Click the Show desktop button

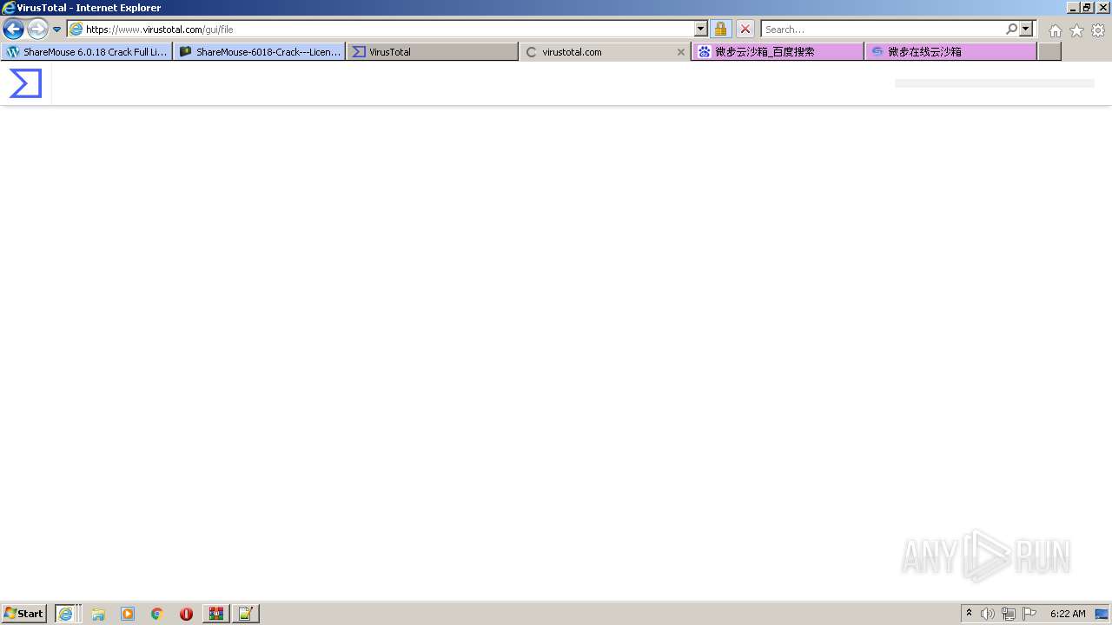point(1102,614)
